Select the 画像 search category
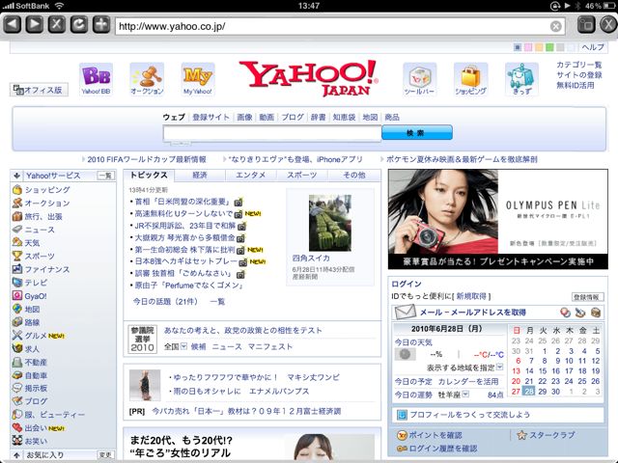Image resolution: width=618 pixels, height=463 pixels. [x=244, y=118]
